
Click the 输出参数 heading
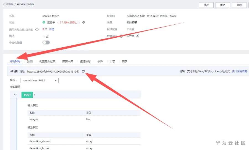pyautogui.click(x=33, y=127)
